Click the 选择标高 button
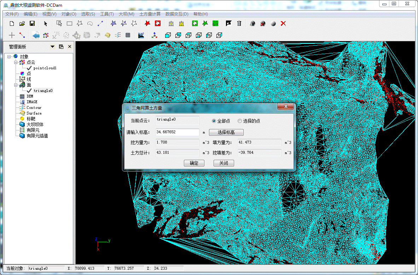 click(x=226, y=133)
